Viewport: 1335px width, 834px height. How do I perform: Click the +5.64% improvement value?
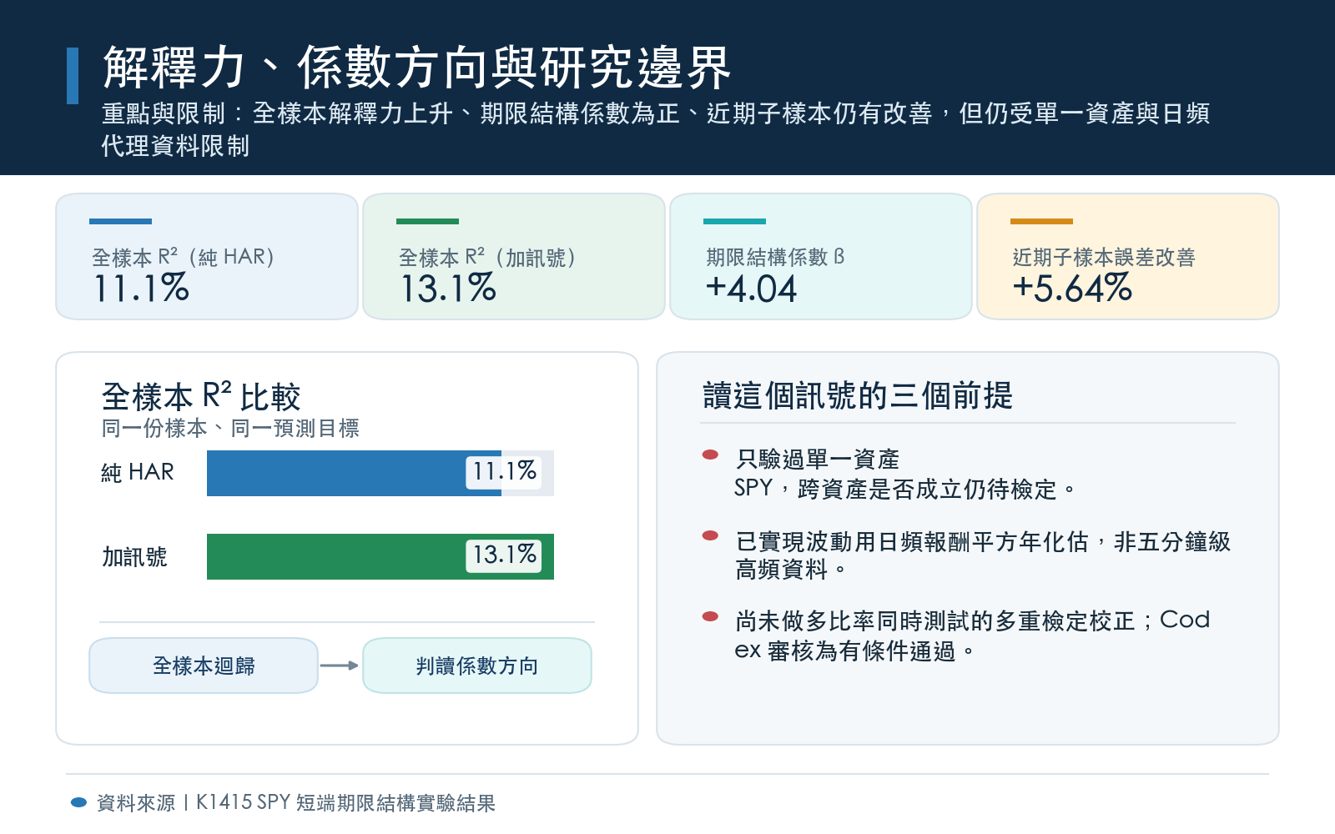pyautogui.click(x=1072, y=289)
